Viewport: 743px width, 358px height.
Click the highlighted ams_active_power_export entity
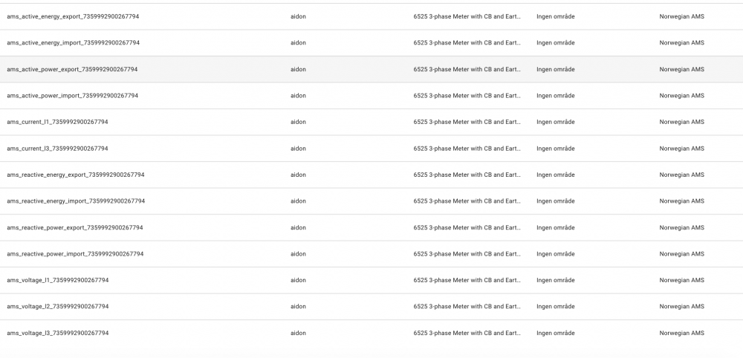72,69
